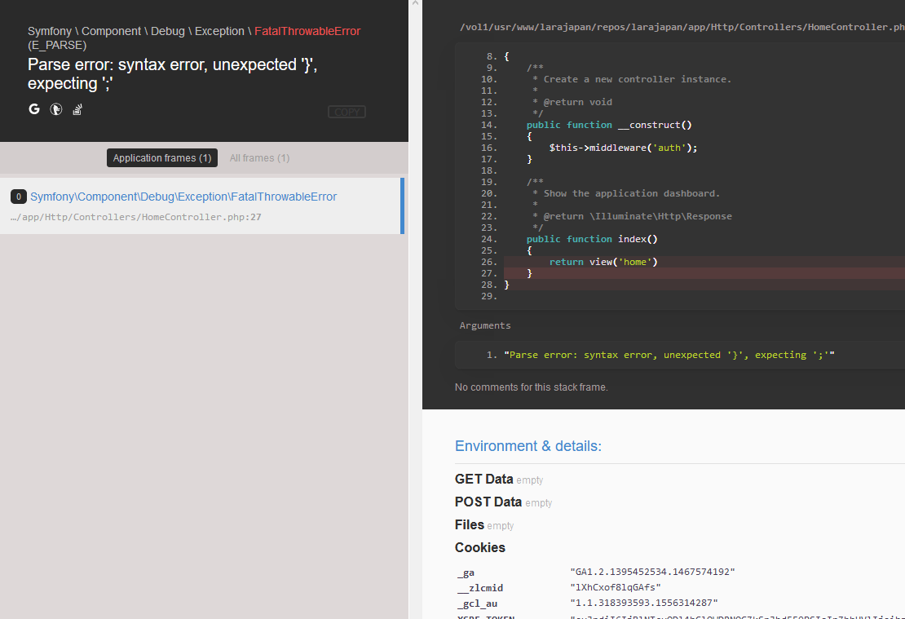Click the scroll-up arrow on left panel
Viewport: 905px width, 619px height.
(415, 4)
